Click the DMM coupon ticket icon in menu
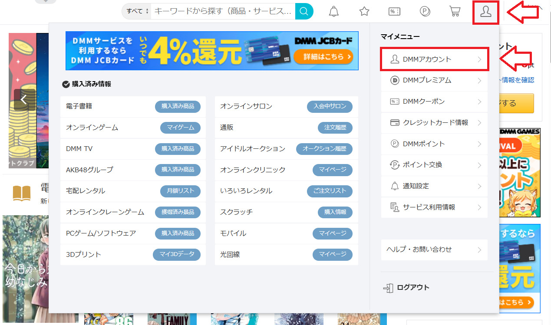Image resolution: width=551 pixels, height=325 pixels. pos(395,102)
